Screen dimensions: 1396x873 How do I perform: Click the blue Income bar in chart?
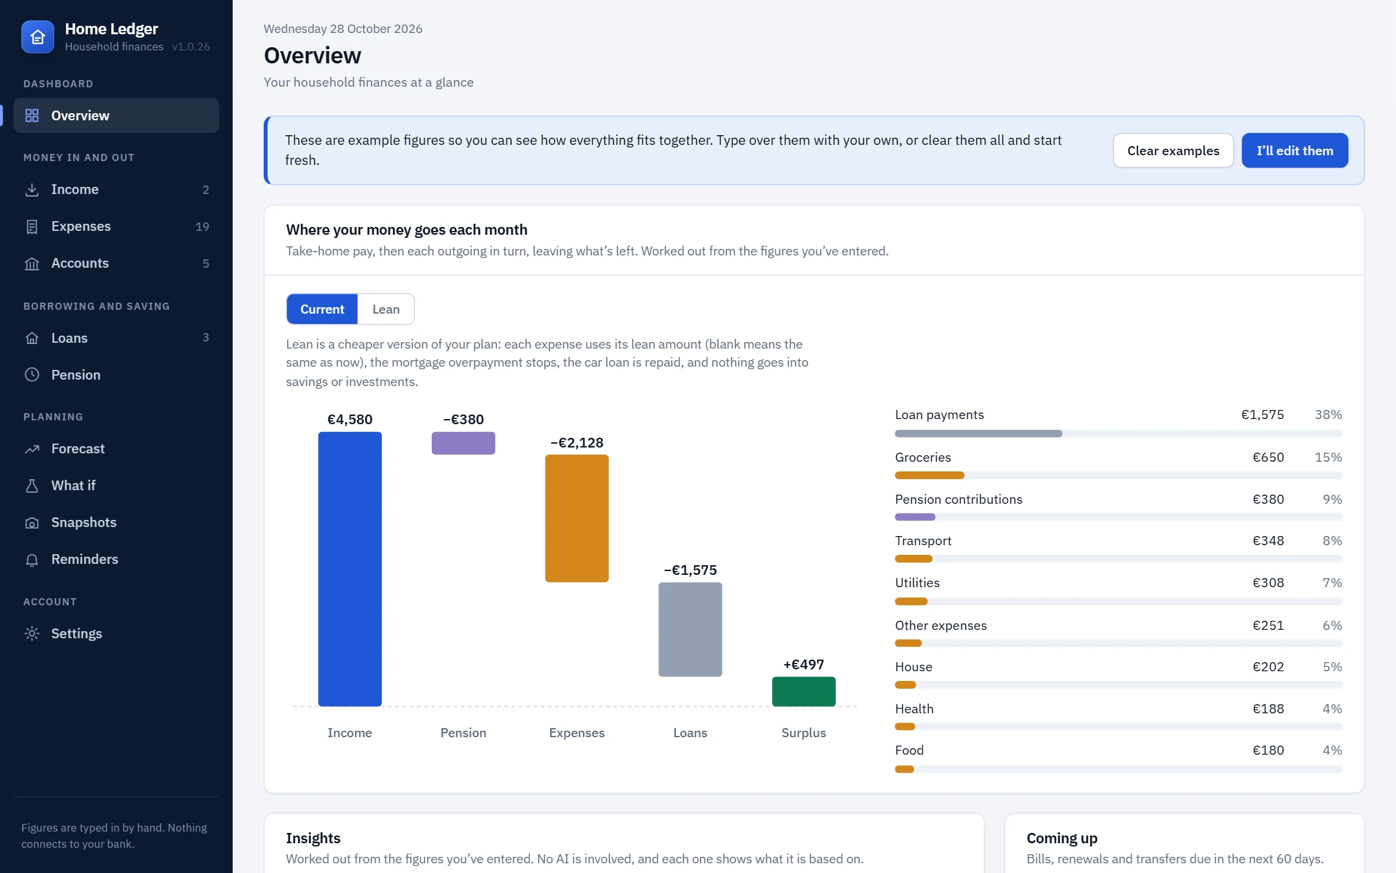[350, 569]
